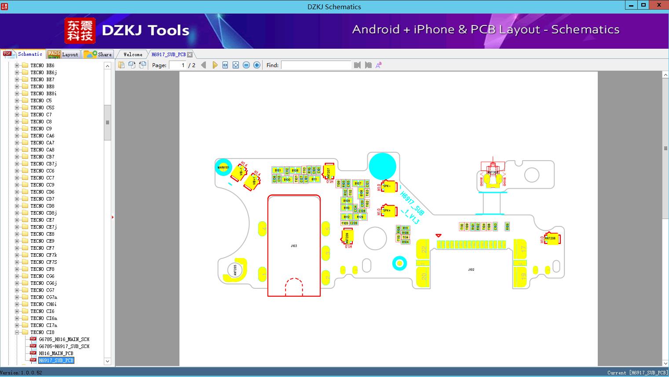Click the tree panel scroll down arrow
Image resolution: width=669 pixels, height=377 pixels.
pyautogui.click(x=107, y=361)
